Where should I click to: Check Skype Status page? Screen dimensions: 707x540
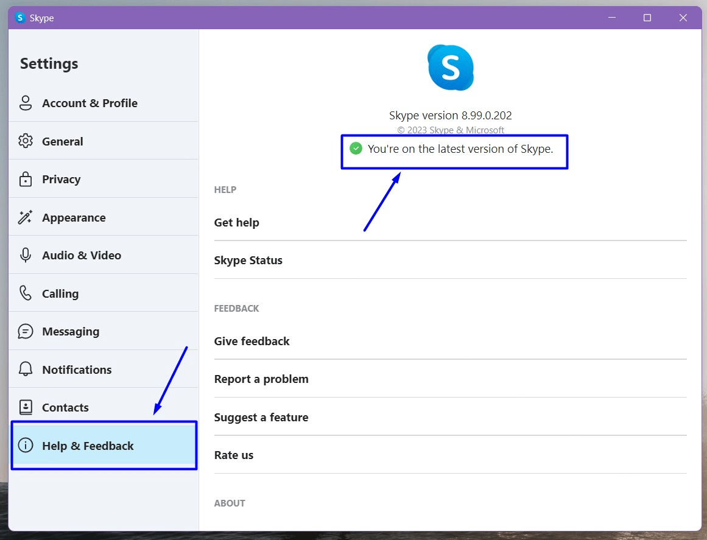pyautogui.click(x=248, y=260)
